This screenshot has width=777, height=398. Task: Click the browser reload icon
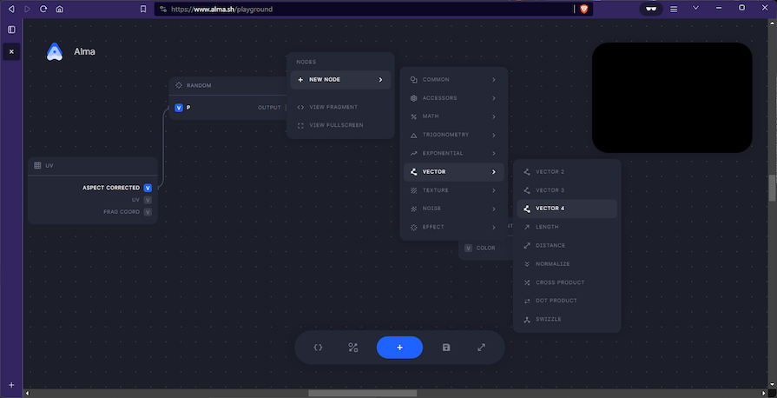[42, 9]
